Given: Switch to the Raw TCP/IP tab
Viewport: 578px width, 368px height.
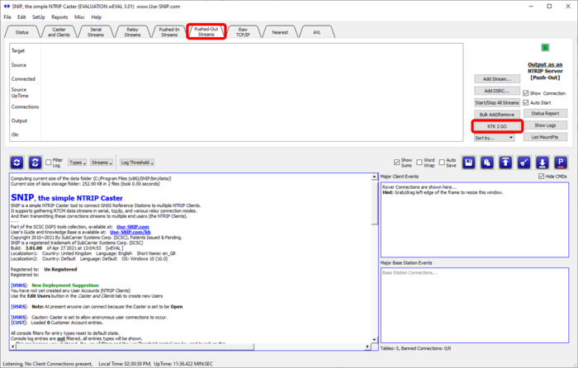Looking at the screenshot, I should click(x=243, y=32).
